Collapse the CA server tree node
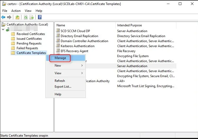This screenshot has width=198, height=139. coord(3,29)
